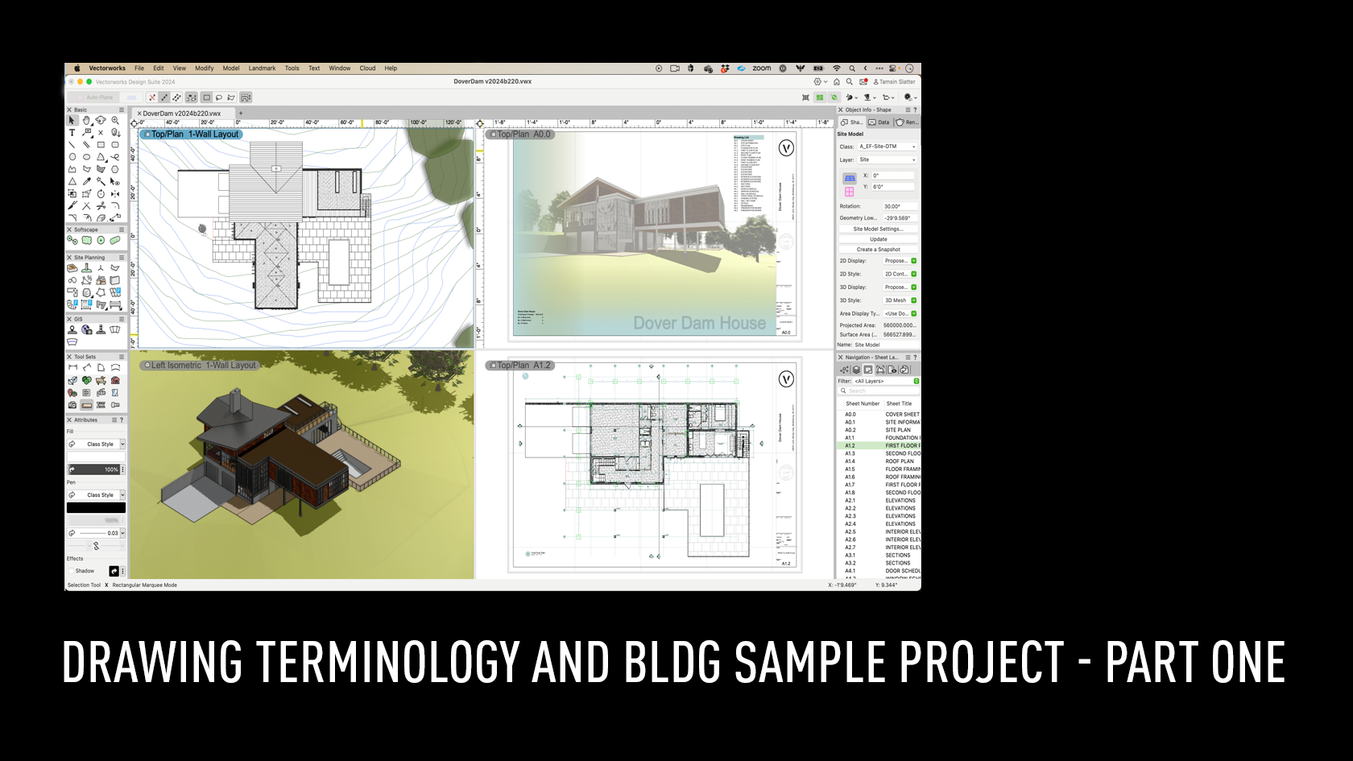Select the Pan (hand) tool
This screenshot has height=761, width=1353.
click(x=86, y=121)
